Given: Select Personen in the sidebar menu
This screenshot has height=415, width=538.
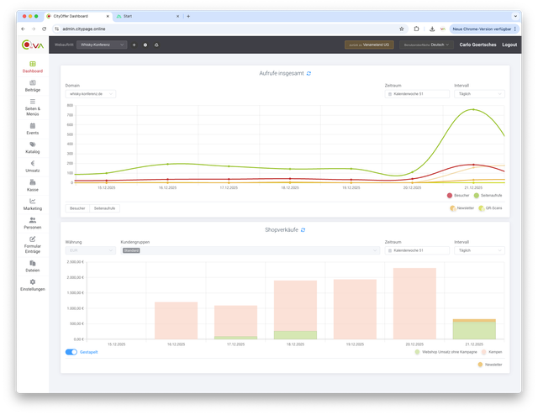Looking at the screenshot, I should (32, 223).
